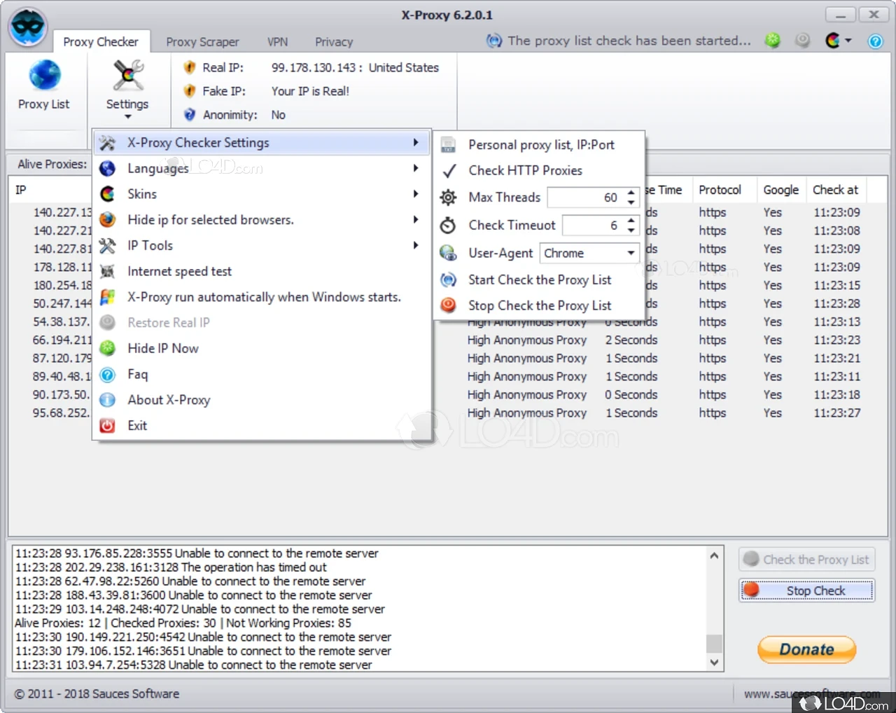
Task: Click the Stop Check button
Action: tap(806, 590)
